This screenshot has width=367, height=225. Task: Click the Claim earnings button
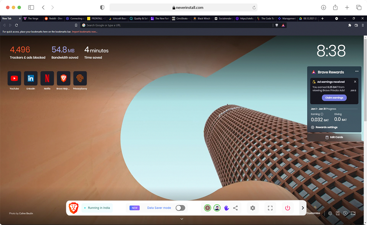point(334,98)
